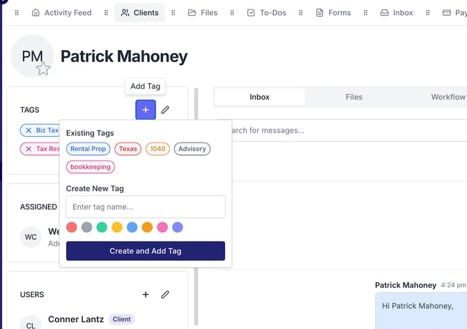Click the blue Add Tag plus button
The height and width of the screenshot is (329, 467).
click(145, 110)
